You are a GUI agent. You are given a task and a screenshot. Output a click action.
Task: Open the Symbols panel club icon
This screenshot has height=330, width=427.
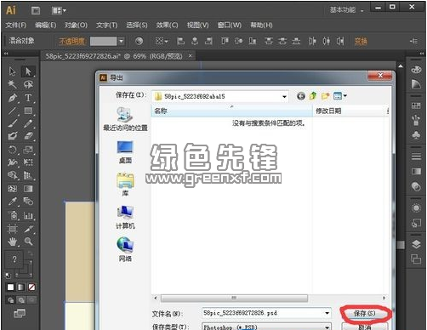(416, 135)
